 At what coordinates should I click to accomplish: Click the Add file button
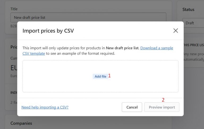[100, 76]
